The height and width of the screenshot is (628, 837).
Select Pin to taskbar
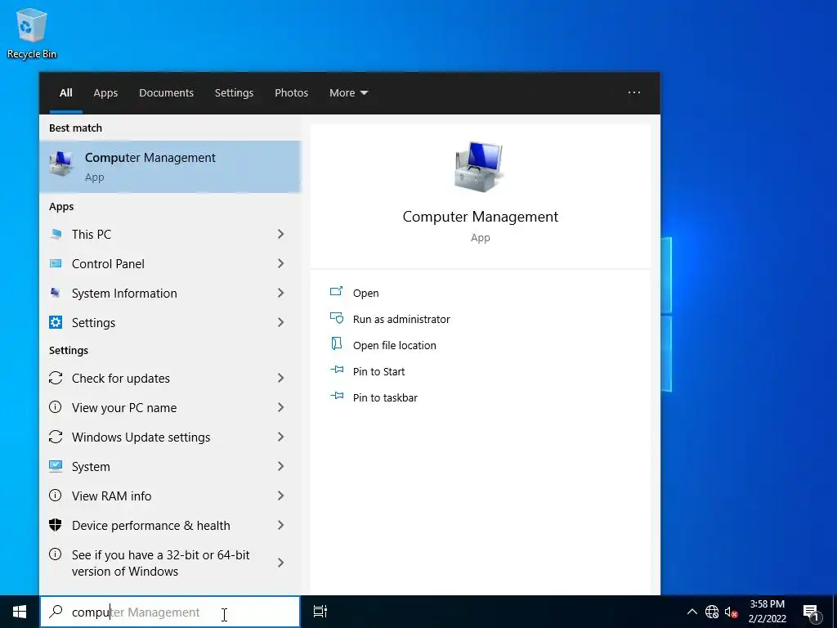[x=385, y=397]
